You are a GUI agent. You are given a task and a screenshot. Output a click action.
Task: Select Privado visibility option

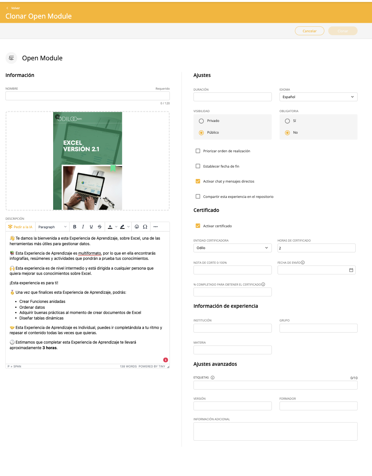(x=201, y=121)
